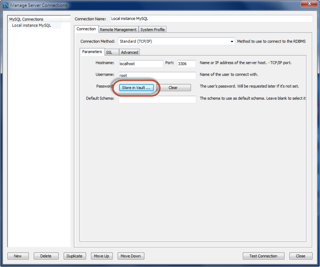The width and height of the screenshot is (320, 267).
Task: Delete the selected connection
Action: tap(46, 256)
